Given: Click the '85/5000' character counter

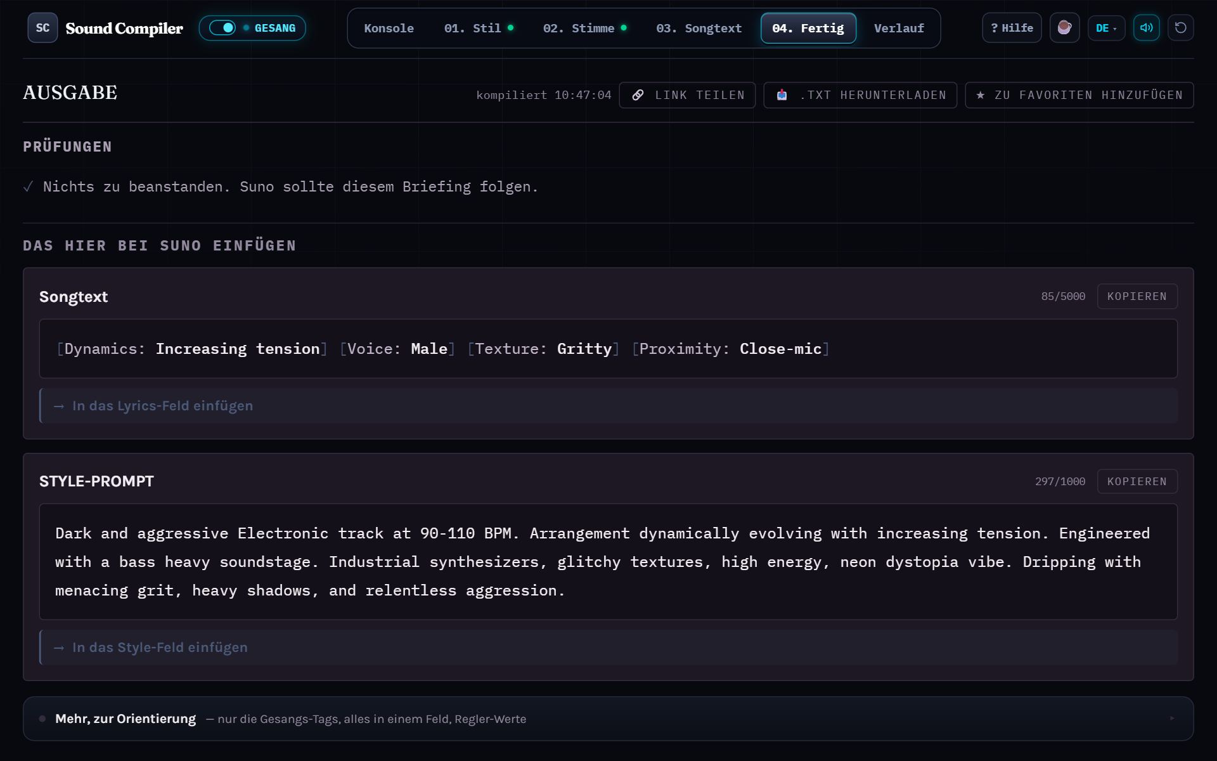Looking at the screenshot, I should click(1063, 296).
